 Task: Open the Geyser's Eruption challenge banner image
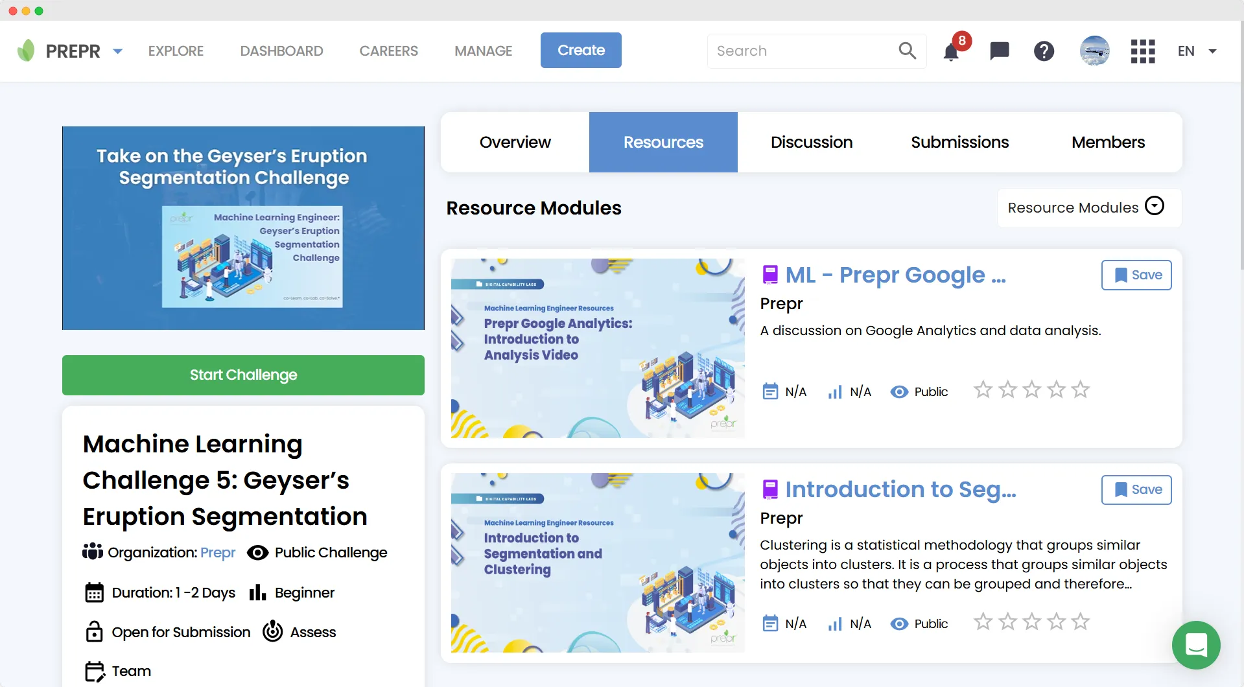243,227
